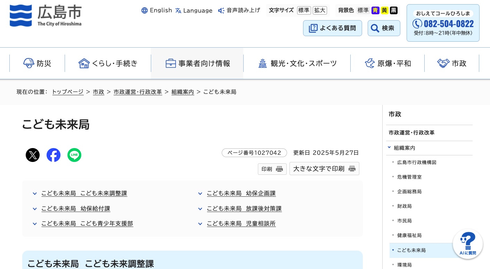Viewport: 490px width, 269px height.
Task: Open the Language translation selector
Action: pyautogui.click(x=194, y=10)
